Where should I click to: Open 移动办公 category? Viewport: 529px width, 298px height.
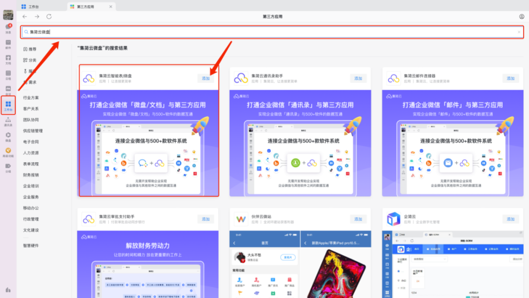point(31,208)
